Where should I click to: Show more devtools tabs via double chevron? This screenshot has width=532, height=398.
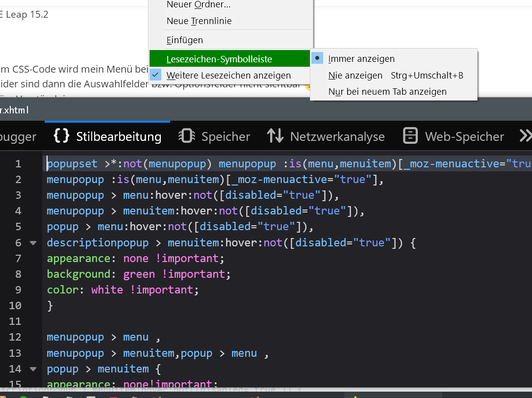tap(525, 136)
